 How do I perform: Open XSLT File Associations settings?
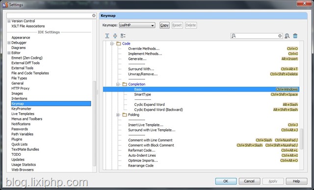pos(28,26)
